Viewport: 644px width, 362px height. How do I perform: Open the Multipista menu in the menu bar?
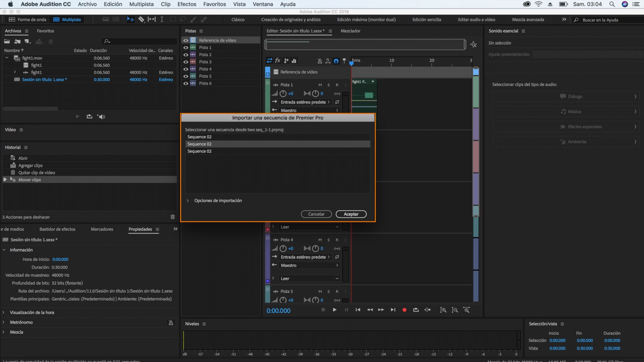click(x=141, y=4)
